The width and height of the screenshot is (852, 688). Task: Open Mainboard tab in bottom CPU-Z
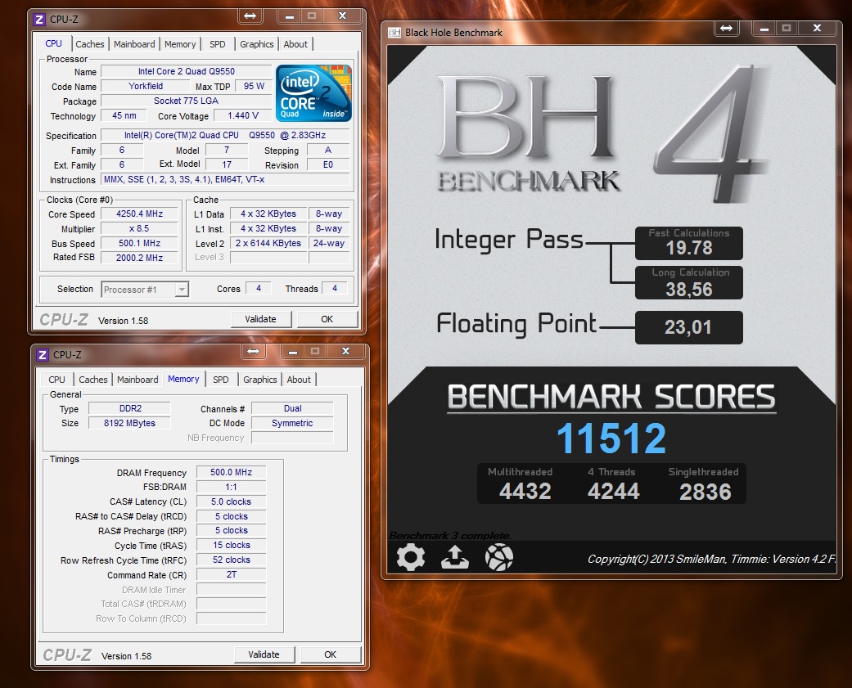[x=137, y=380]
